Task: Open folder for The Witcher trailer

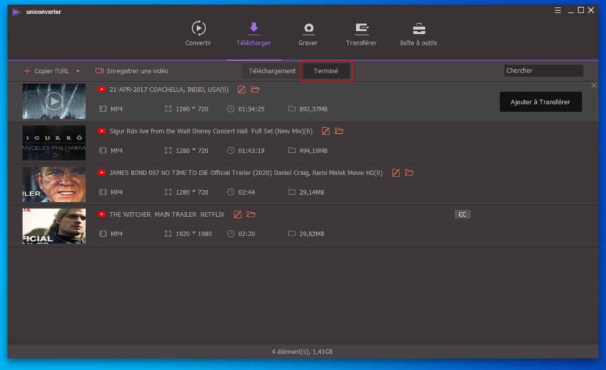Action: (x=251, y=214)
